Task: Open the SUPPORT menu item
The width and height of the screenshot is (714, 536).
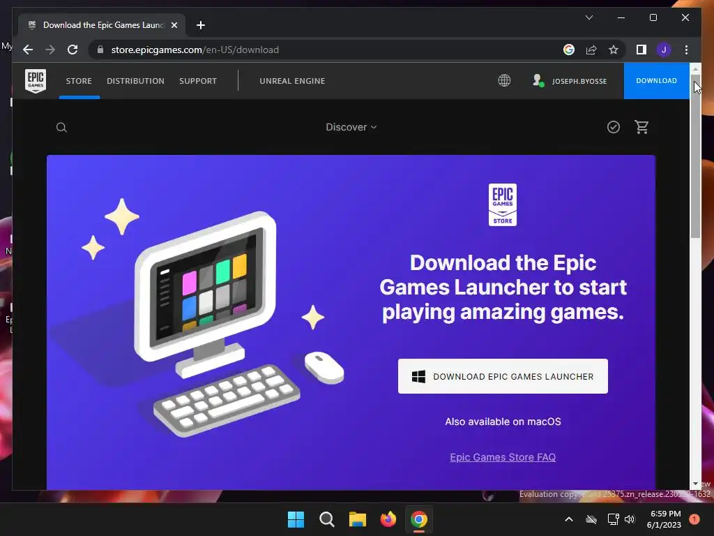Action: coord(197,81)
